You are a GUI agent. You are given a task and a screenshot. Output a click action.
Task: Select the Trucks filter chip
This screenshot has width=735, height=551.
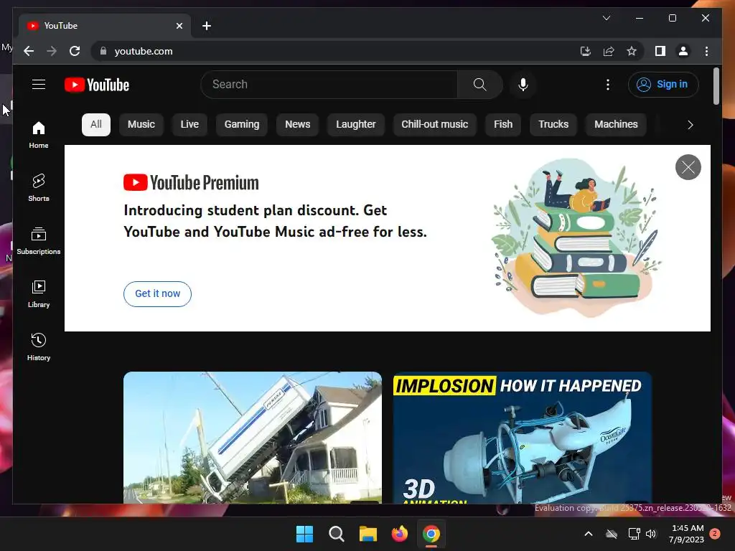(x=553, y=124)
